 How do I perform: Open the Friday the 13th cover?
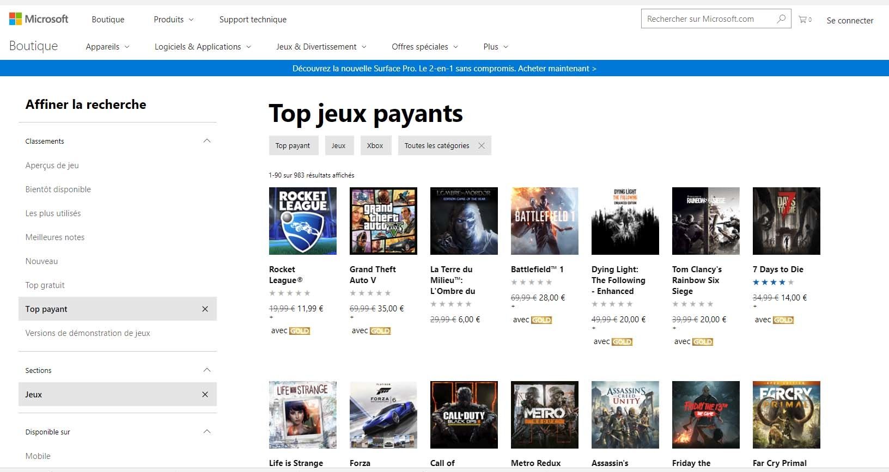coord(706,415)
